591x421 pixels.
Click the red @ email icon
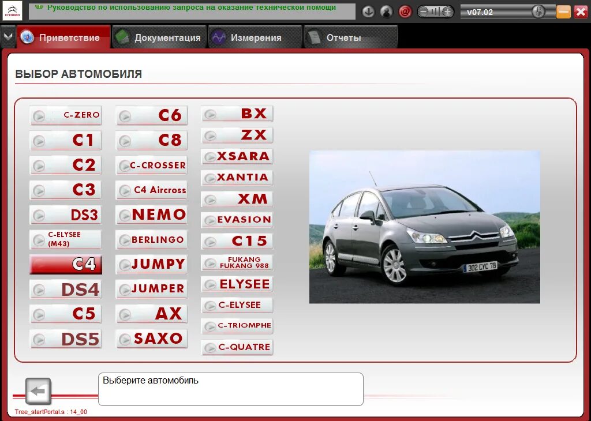tap(405, 12)
